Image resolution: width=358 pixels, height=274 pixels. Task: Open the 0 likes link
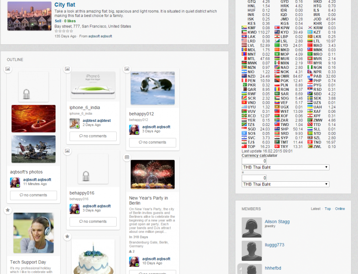coord(70,21)
